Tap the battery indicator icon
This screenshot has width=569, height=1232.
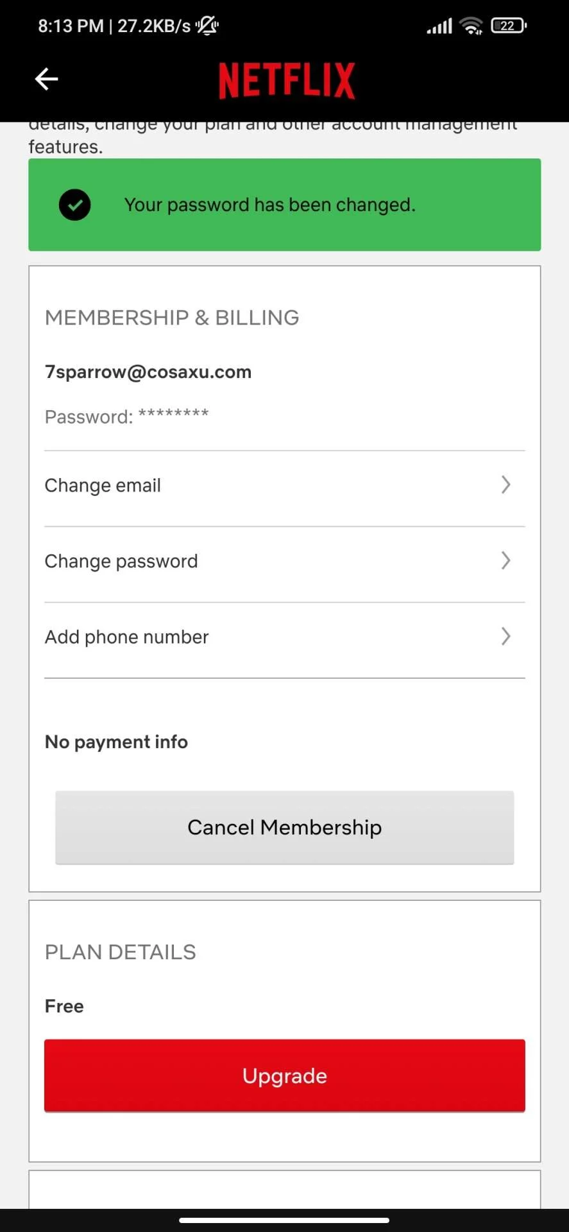click(x=509, y=26)
